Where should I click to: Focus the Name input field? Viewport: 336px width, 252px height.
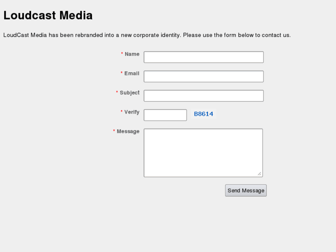tap(203, 57)
